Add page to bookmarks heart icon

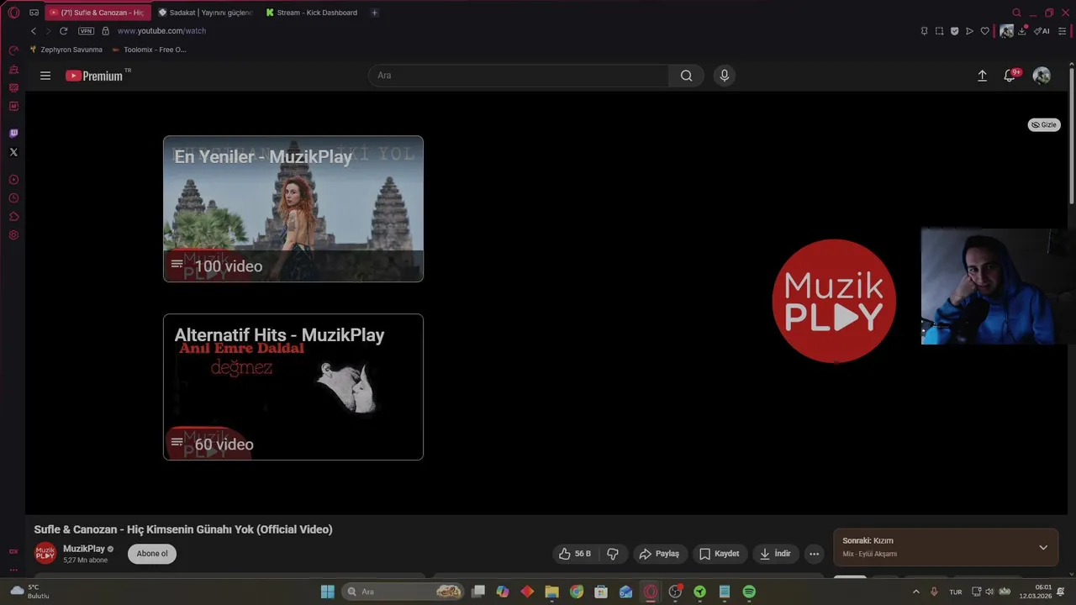(x=984, y=31)
